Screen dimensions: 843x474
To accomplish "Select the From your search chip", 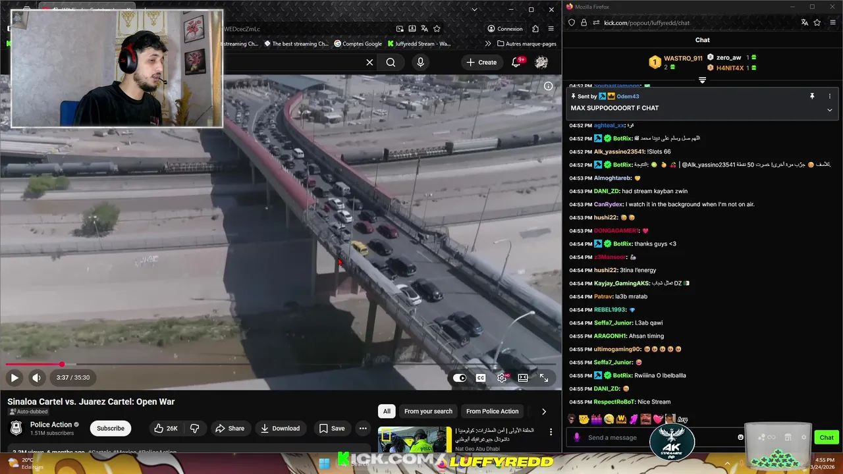I will (x=428, y=411).
